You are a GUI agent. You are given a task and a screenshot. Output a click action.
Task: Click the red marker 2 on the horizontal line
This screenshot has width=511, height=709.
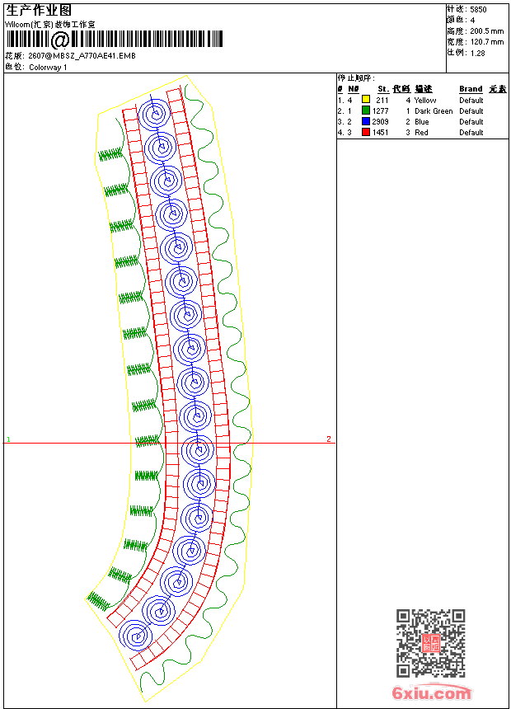(329, 439)
